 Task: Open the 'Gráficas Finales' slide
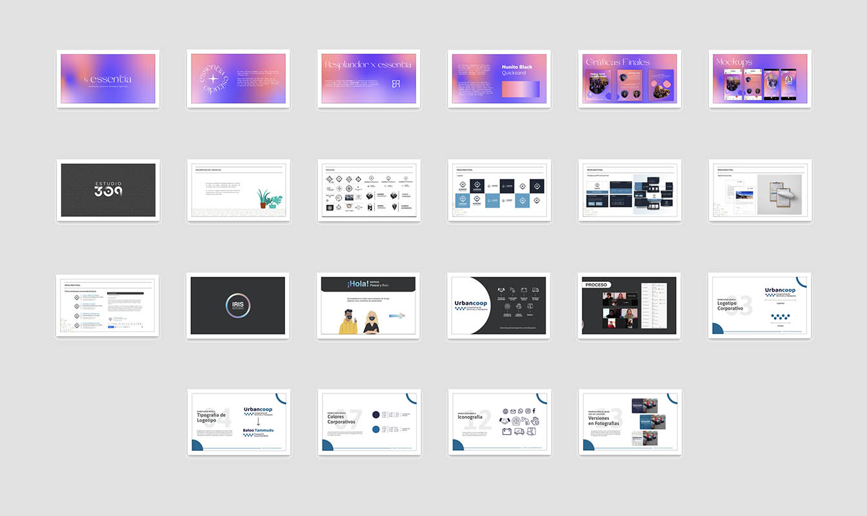click(629, 79)
